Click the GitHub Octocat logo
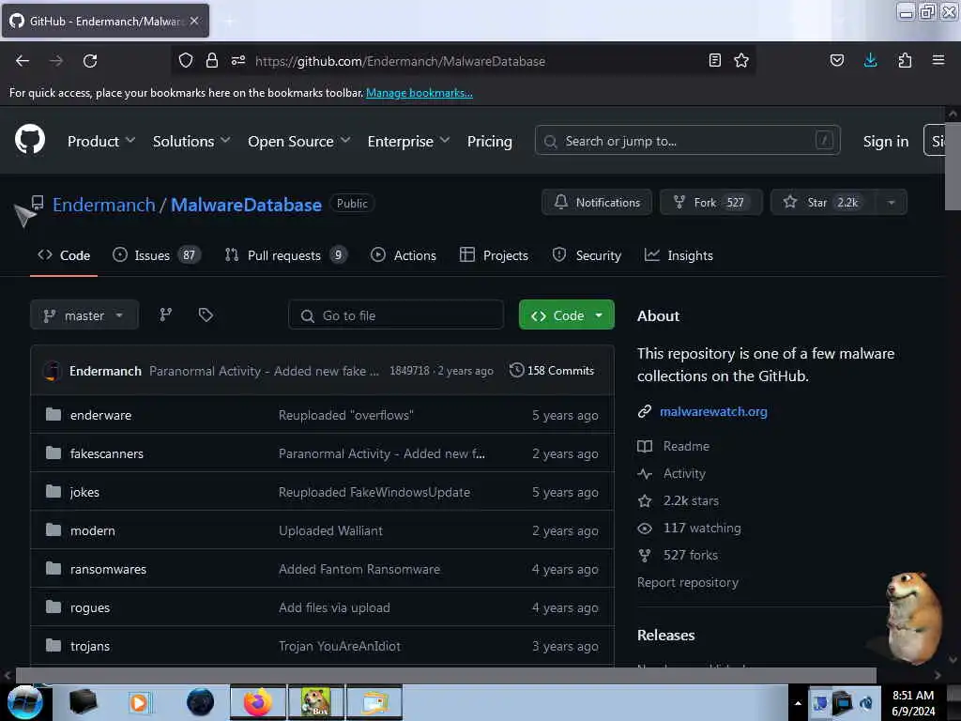Screen dimensions: 961x721 [x=30, y=139]
